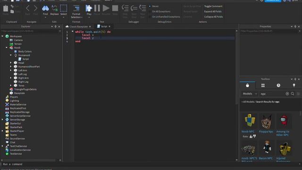This screenshot has width=302, height=170.
Task: Select the Never debug errors option
Action: click(x=150, y=6)
